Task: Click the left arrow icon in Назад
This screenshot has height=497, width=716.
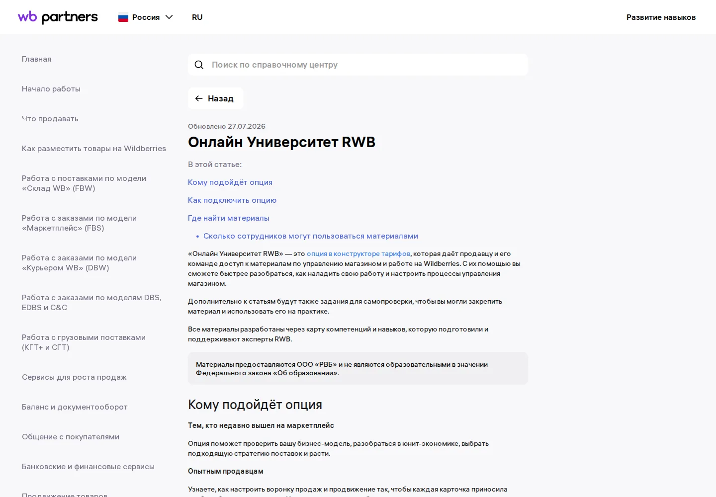Action: [199, 98]
